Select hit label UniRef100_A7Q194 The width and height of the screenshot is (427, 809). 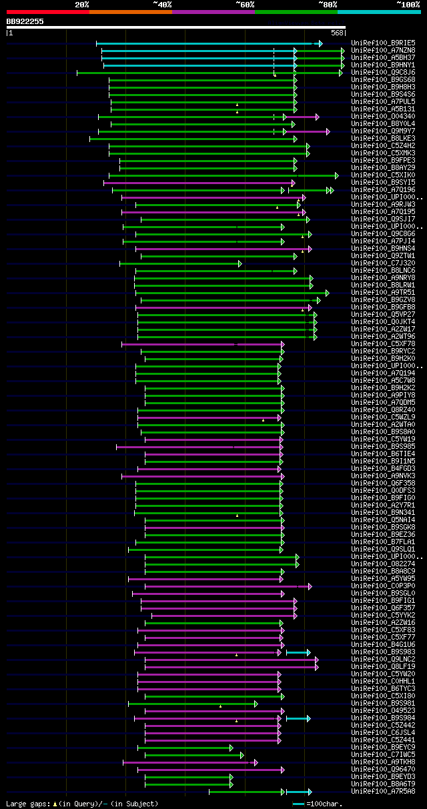[x=383, y=373]
